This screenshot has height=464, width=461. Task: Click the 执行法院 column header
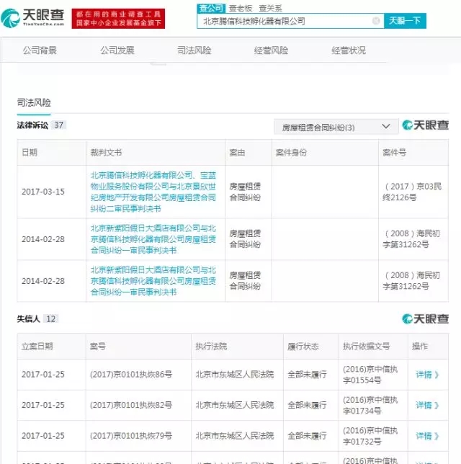(x=211, y=346)
